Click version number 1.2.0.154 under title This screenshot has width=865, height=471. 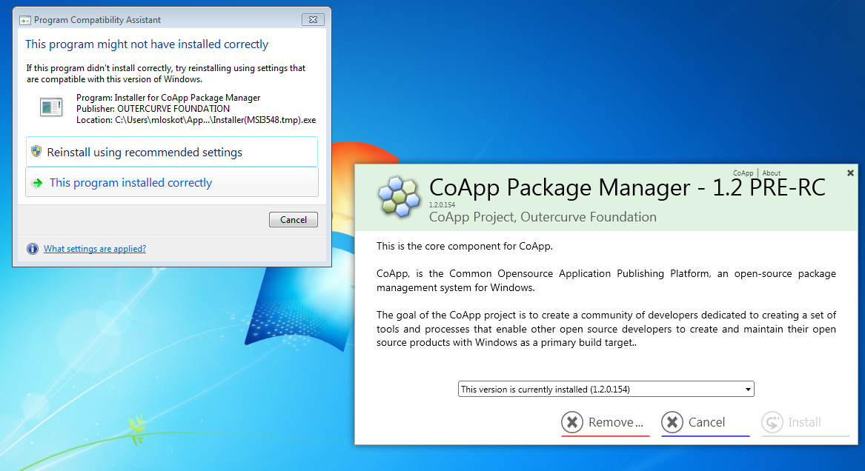point(442,205)
